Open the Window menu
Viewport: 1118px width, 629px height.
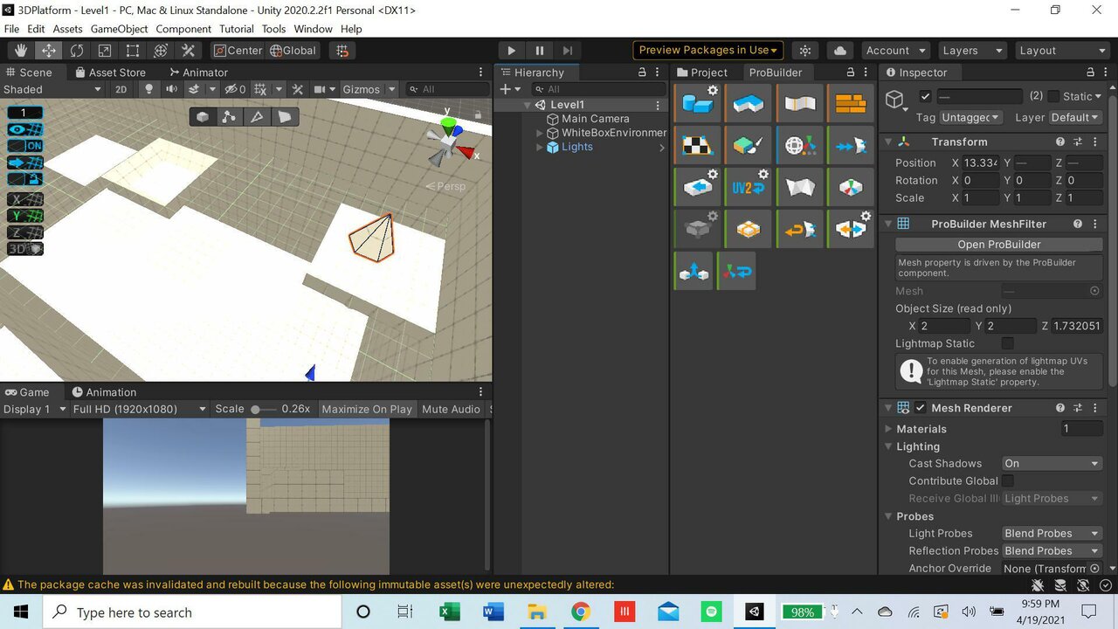313,29
